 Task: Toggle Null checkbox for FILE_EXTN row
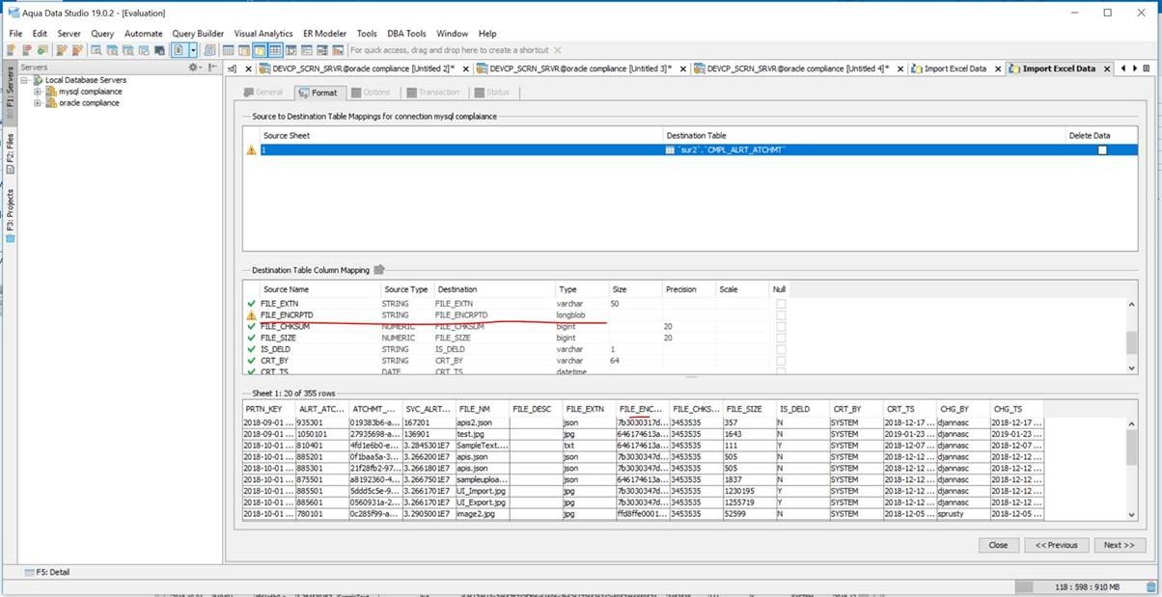tap(781, 304)
